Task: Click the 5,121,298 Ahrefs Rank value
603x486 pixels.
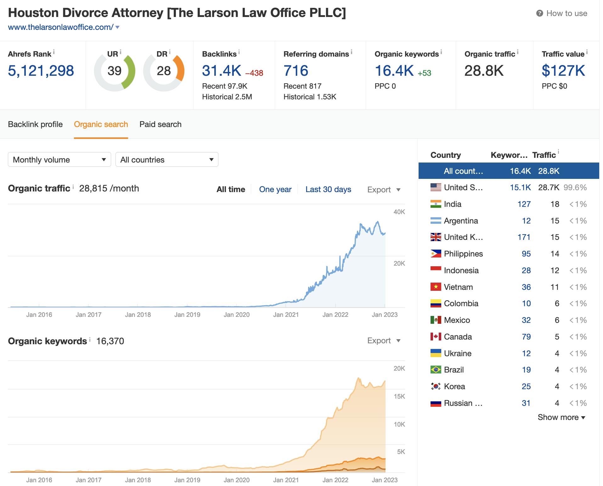Action: [41, 70]
